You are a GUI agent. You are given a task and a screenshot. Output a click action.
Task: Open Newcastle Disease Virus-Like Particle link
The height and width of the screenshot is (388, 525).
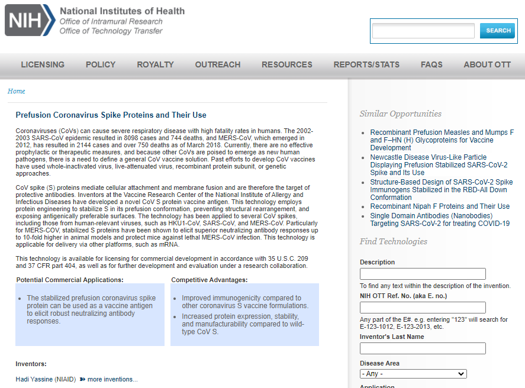coord(439,165)
